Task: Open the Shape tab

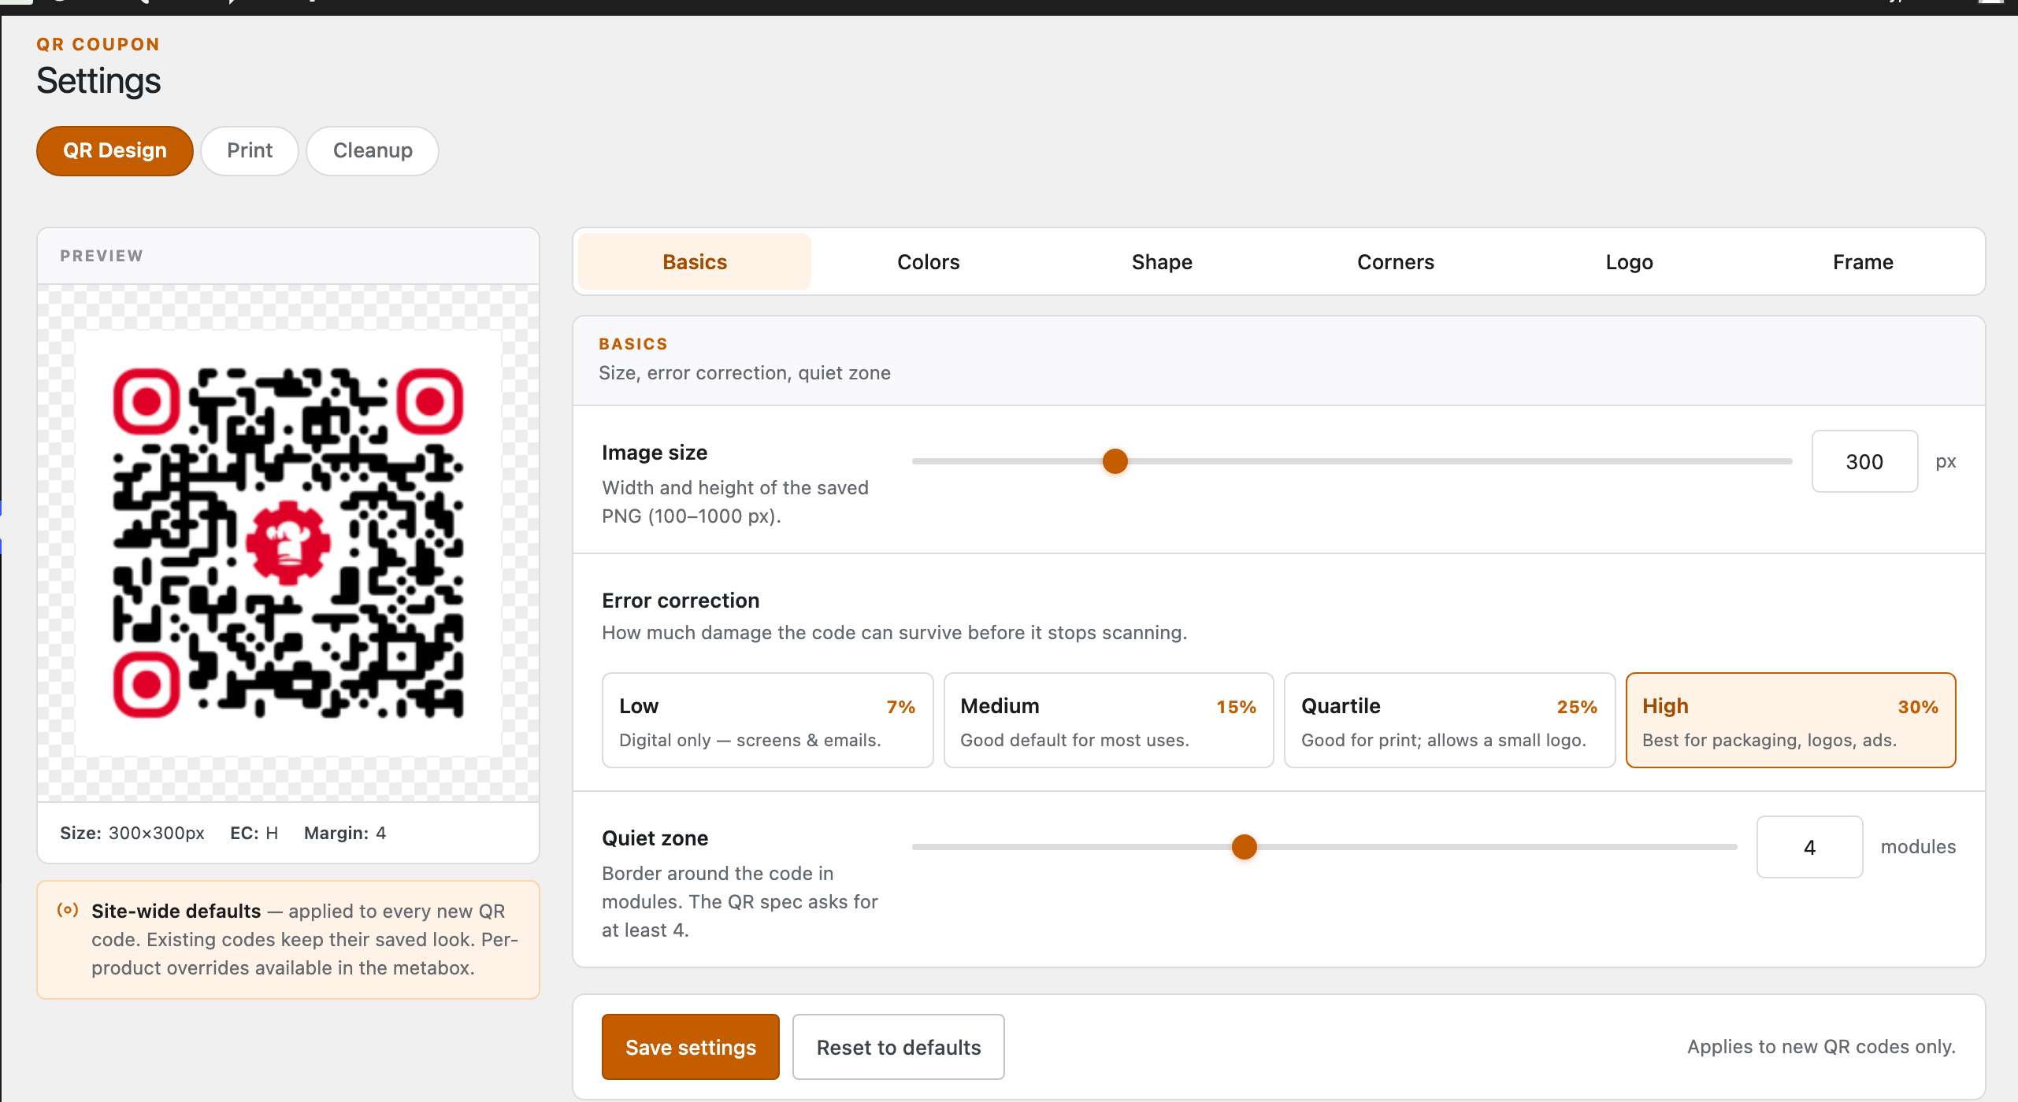Action: [x=1162, y=261]
